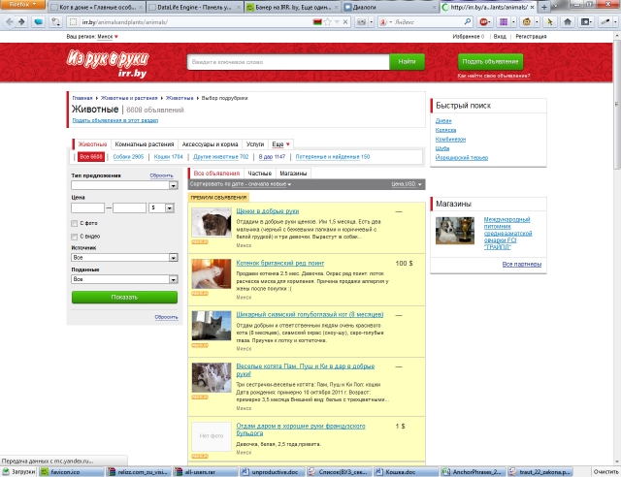
Task: Open the Yandex search engine selector
Action: pos(384,22)
